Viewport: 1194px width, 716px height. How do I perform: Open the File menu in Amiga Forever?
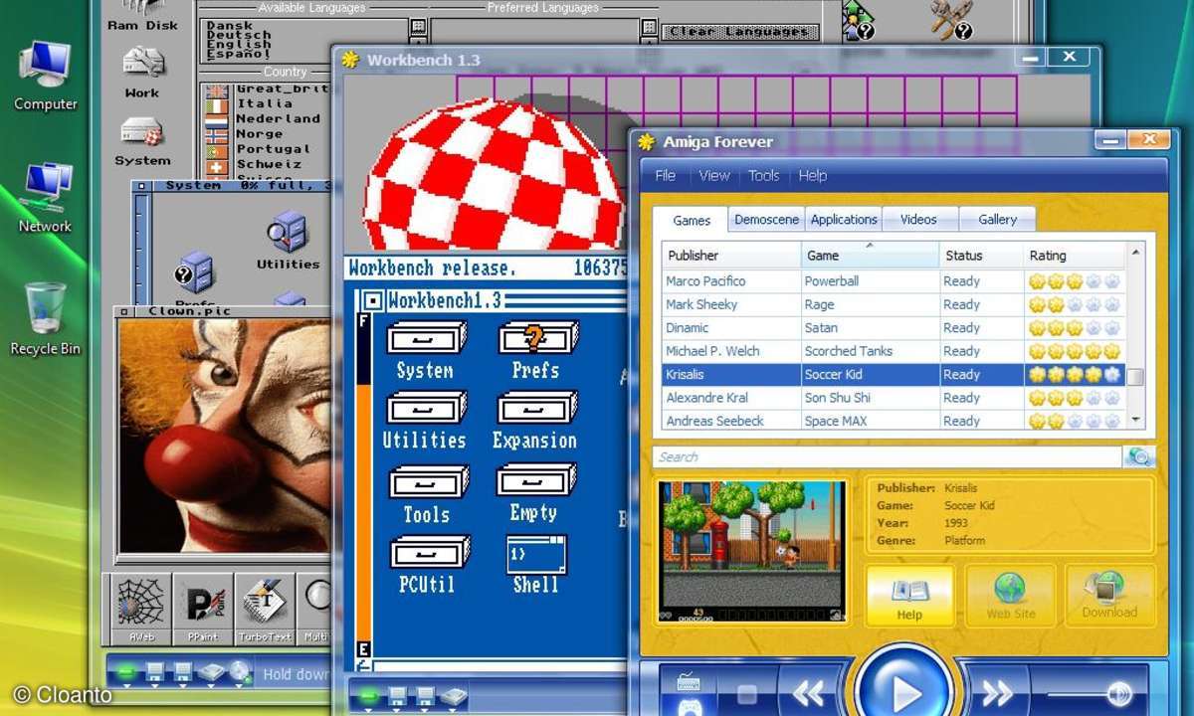(x=666, y=175)
